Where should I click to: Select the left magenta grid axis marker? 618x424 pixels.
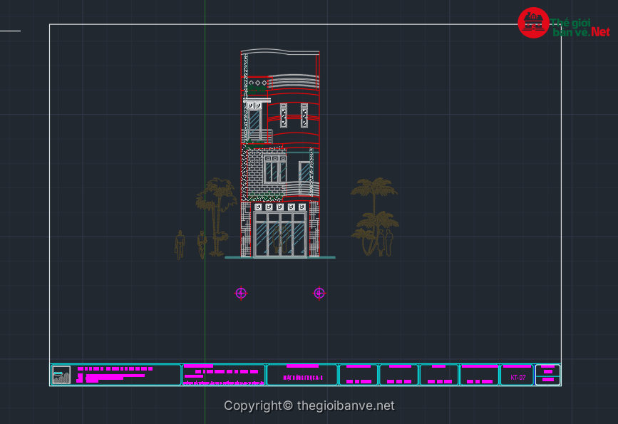click(241, 293)
